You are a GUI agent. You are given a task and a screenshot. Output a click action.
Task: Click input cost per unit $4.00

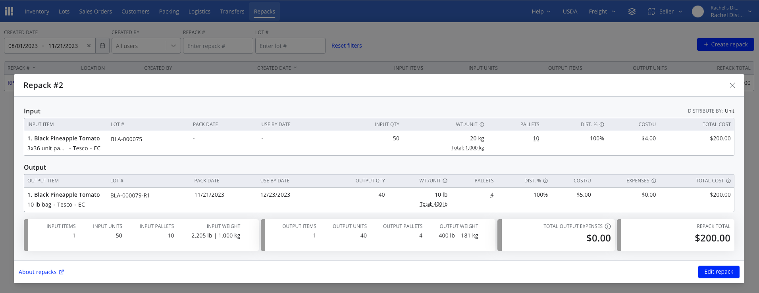pos(649,138)
